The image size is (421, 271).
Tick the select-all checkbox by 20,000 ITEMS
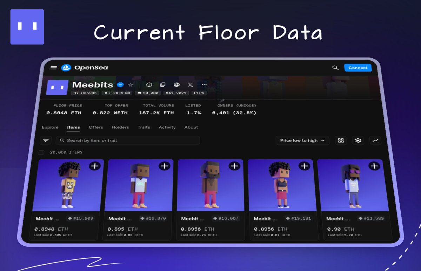[41, 152]
